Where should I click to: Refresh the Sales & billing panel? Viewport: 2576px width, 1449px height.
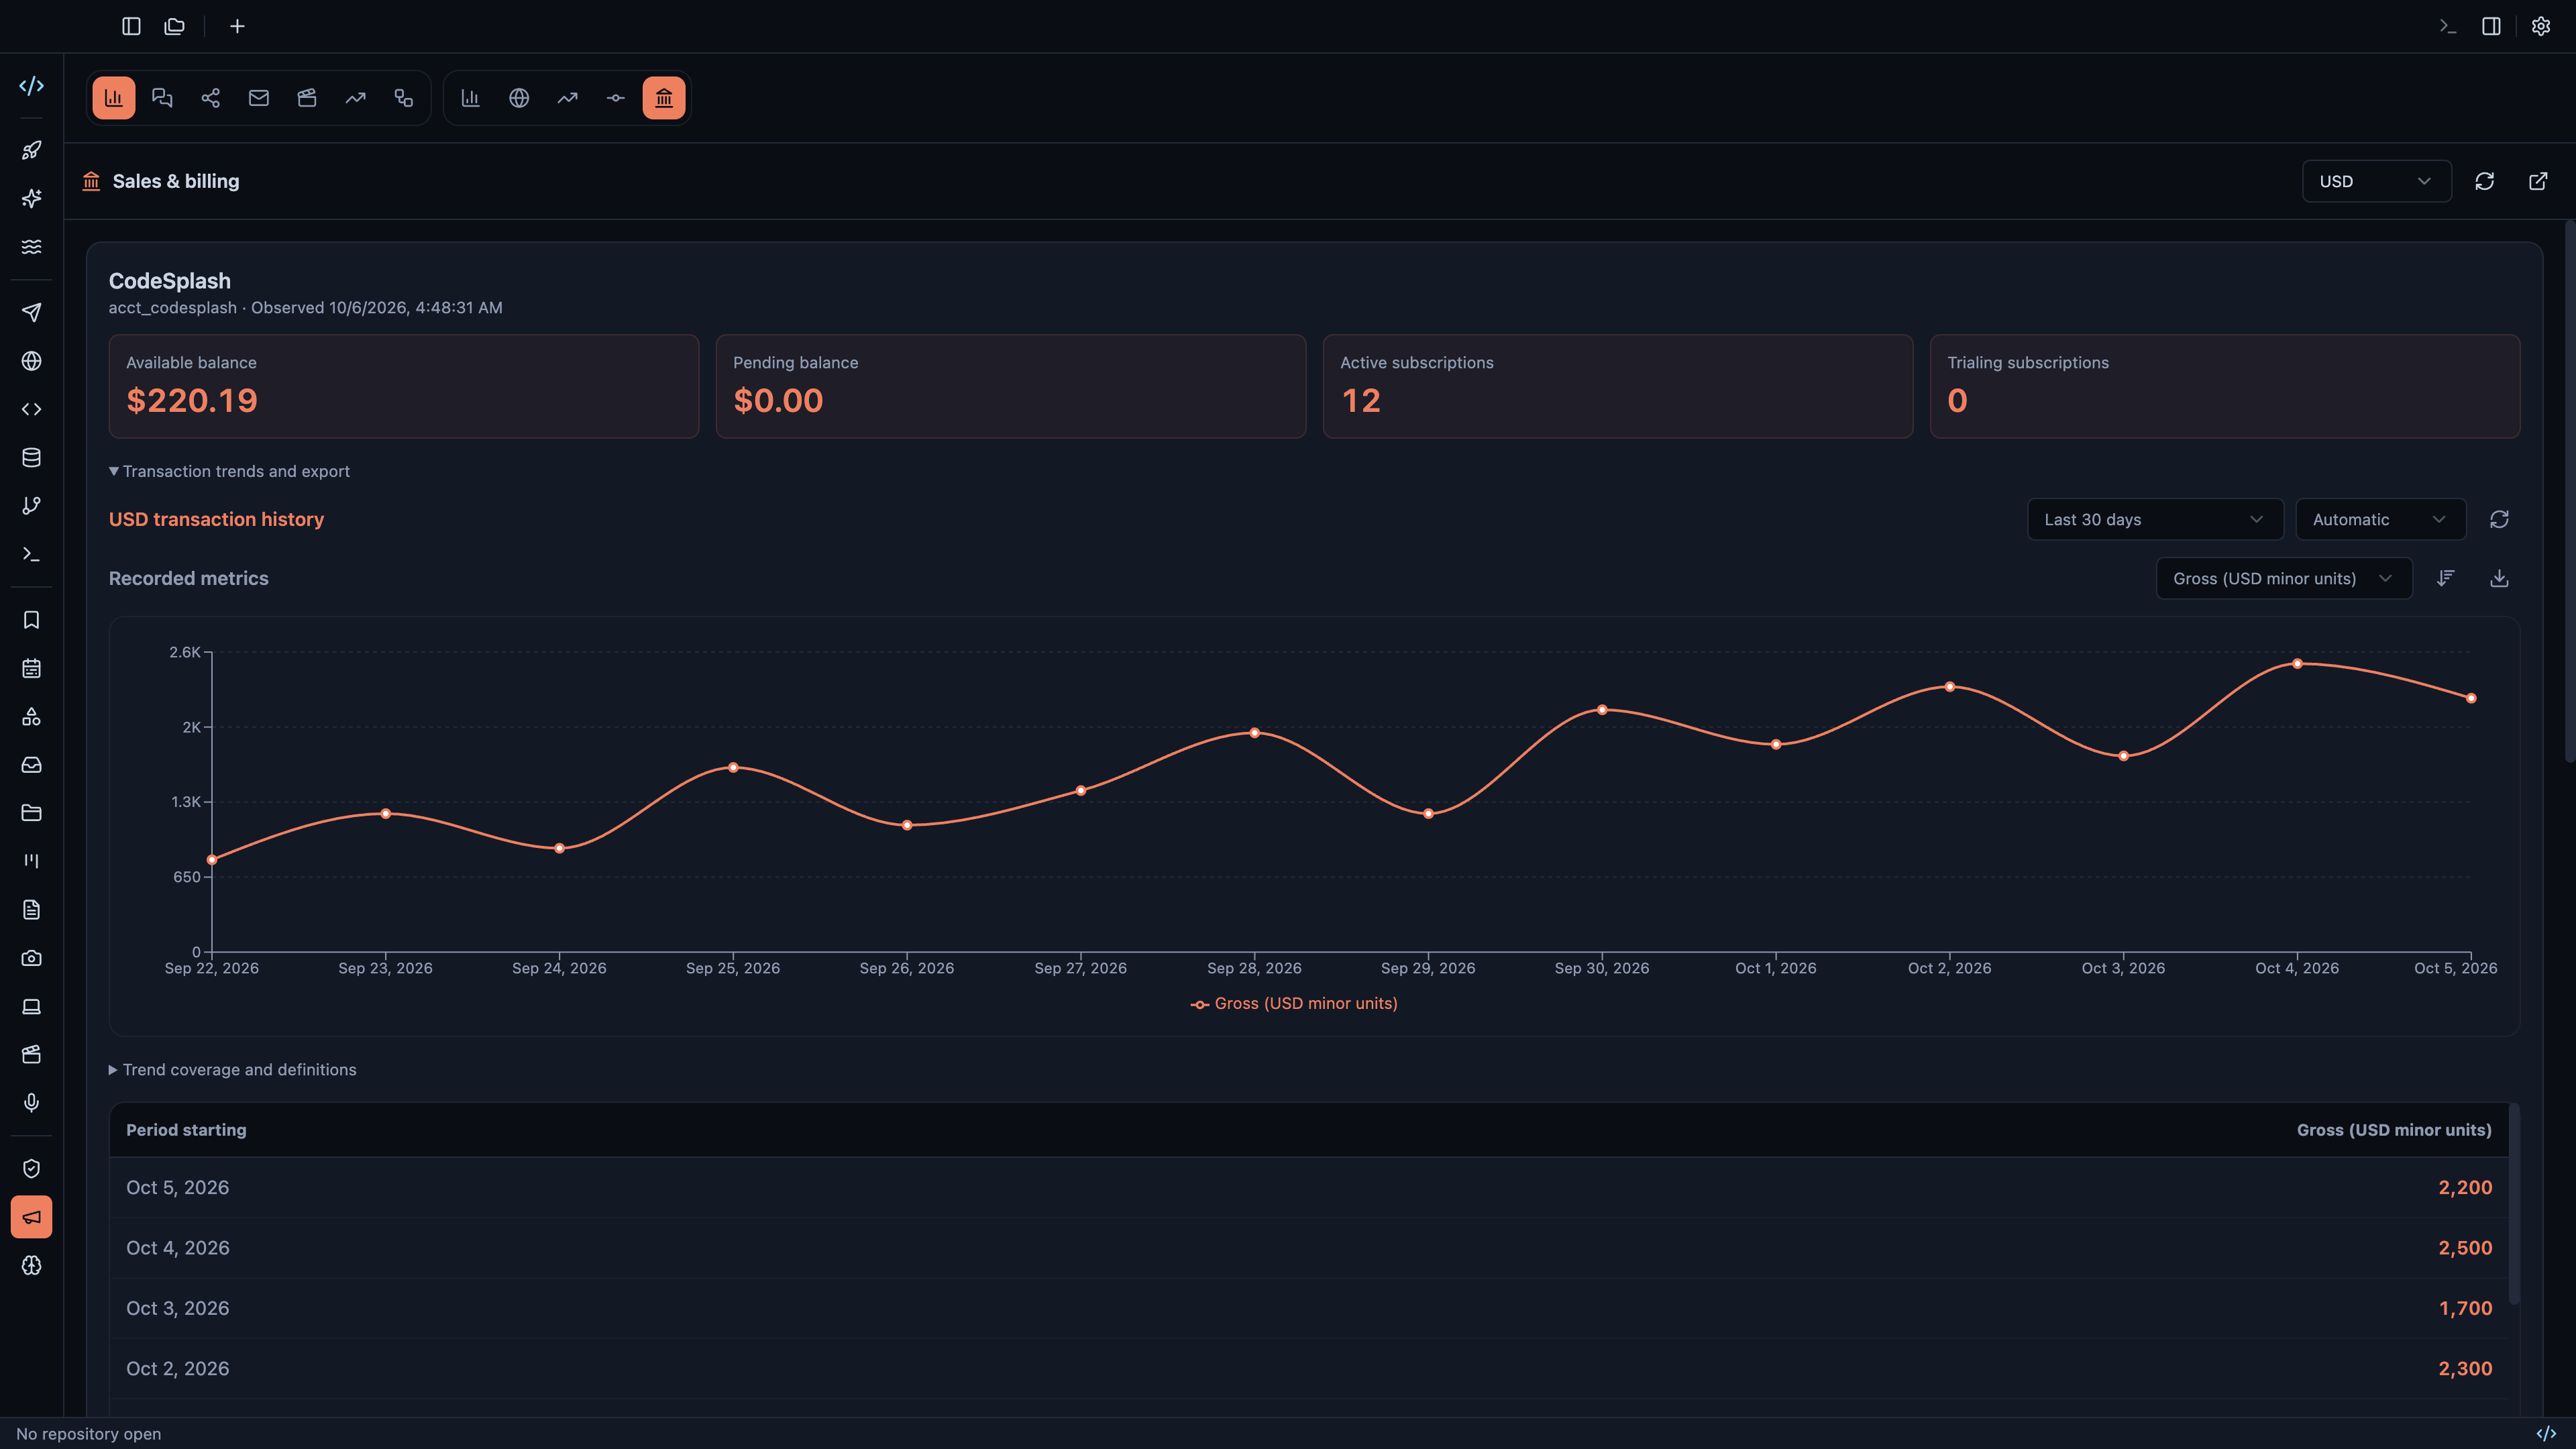coord(2485,181)
